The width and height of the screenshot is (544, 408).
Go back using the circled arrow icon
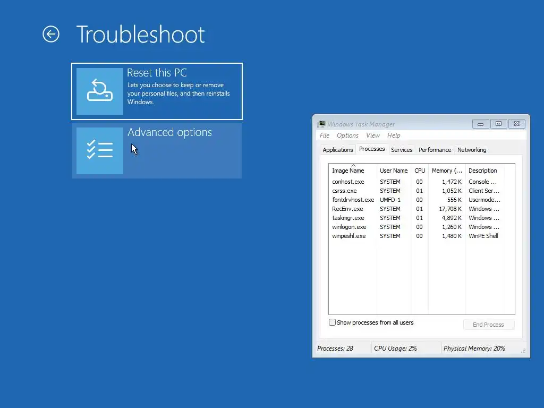tap(51, 35)
